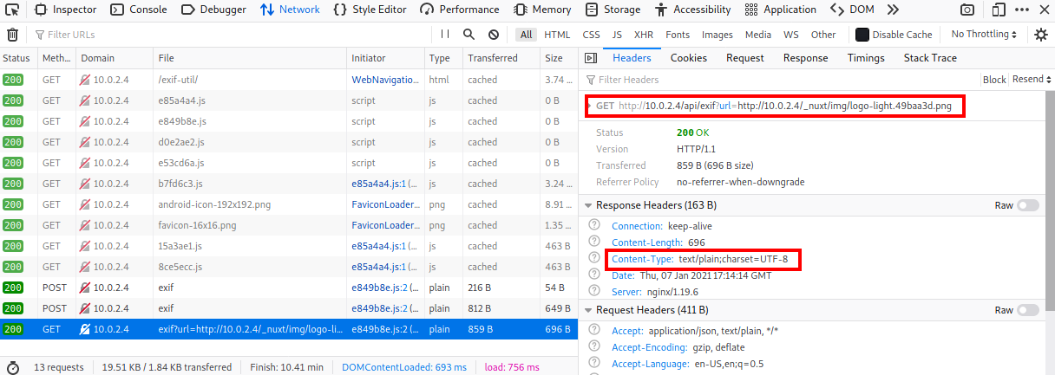Filter requests by HTML
The image size is (1055, 375).
(557, 35)
